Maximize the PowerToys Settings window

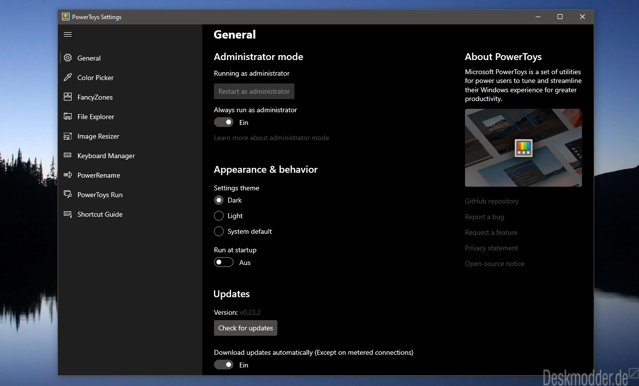(560, 17)
